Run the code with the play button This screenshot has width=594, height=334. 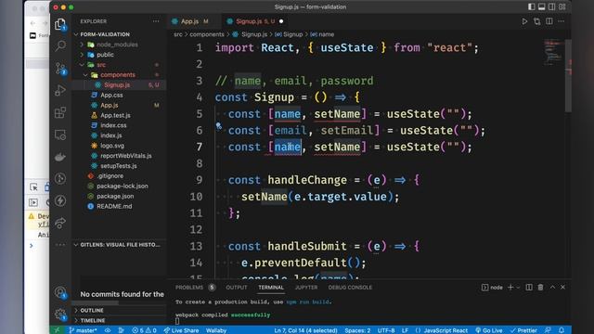(524, 21)
